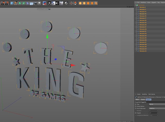Click the Angolo value stepper arrows
This screenshot has width=165, height=122.
pyautogui.click(x=157, y=113)
